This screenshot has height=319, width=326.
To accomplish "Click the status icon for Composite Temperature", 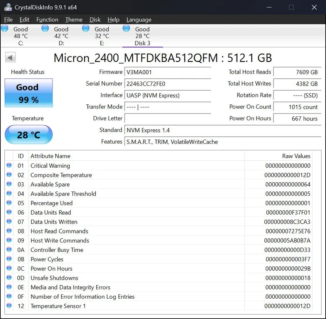I will click(9, 175).
